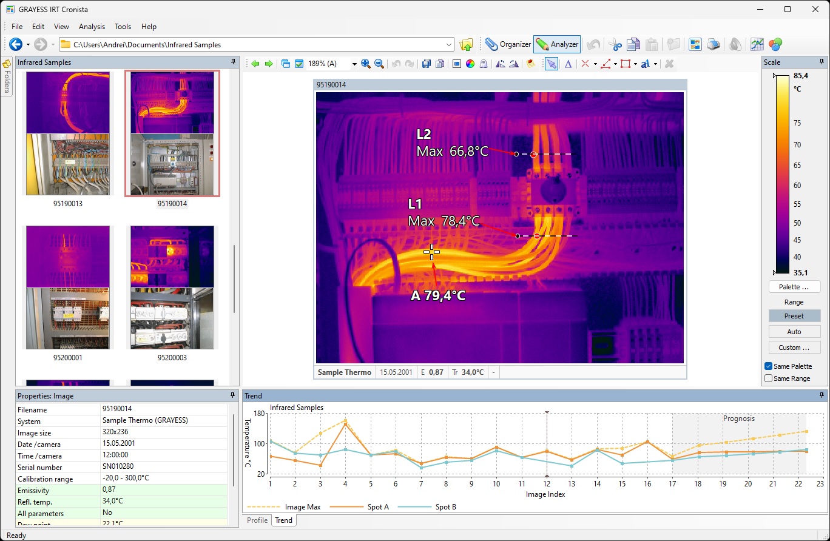Select the arrow pointer selection tool
Viewport: 830px width, 541px height.
tap(552, 64)
